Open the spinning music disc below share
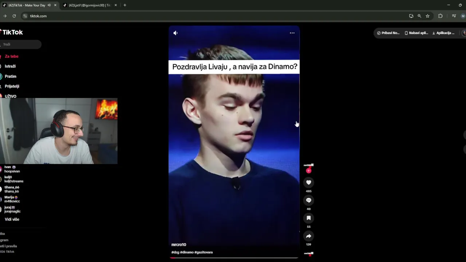This screenshot has height=262, width=466. click(309, 254)
